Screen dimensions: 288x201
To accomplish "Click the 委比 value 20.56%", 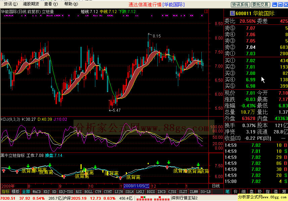I will click(247, 21).
